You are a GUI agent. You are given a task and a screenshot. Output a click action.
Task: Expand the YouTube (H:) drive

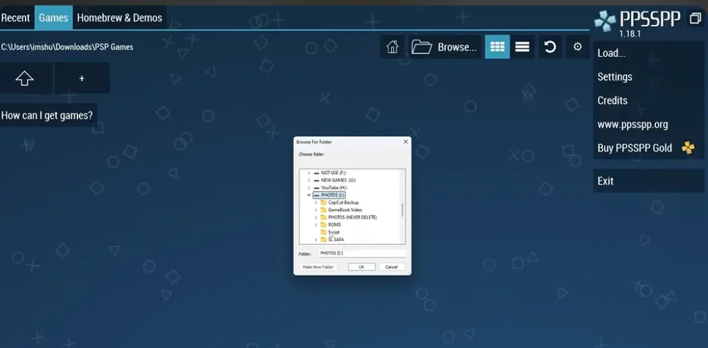tap(309, 187)
